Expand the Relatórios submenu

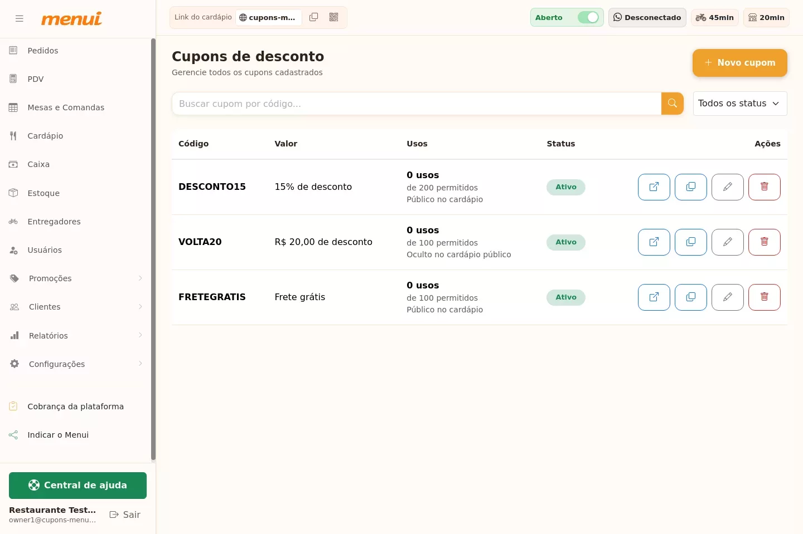tap(76, 336)
